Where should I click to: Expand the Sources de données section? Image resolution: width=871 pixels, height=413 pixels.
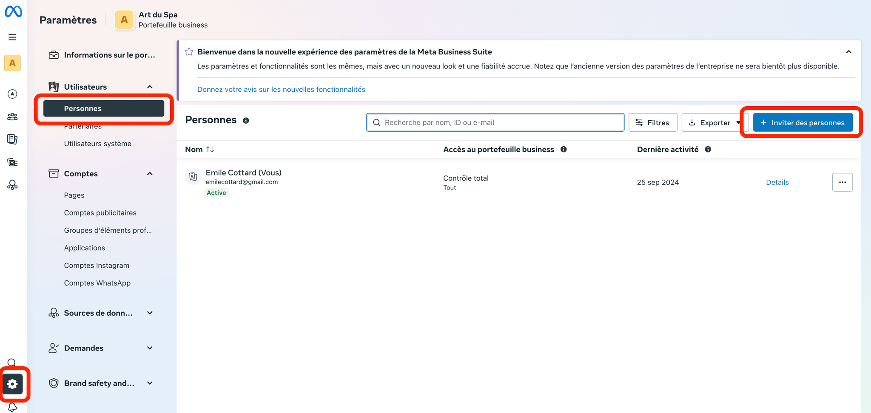tap(150, 313)
